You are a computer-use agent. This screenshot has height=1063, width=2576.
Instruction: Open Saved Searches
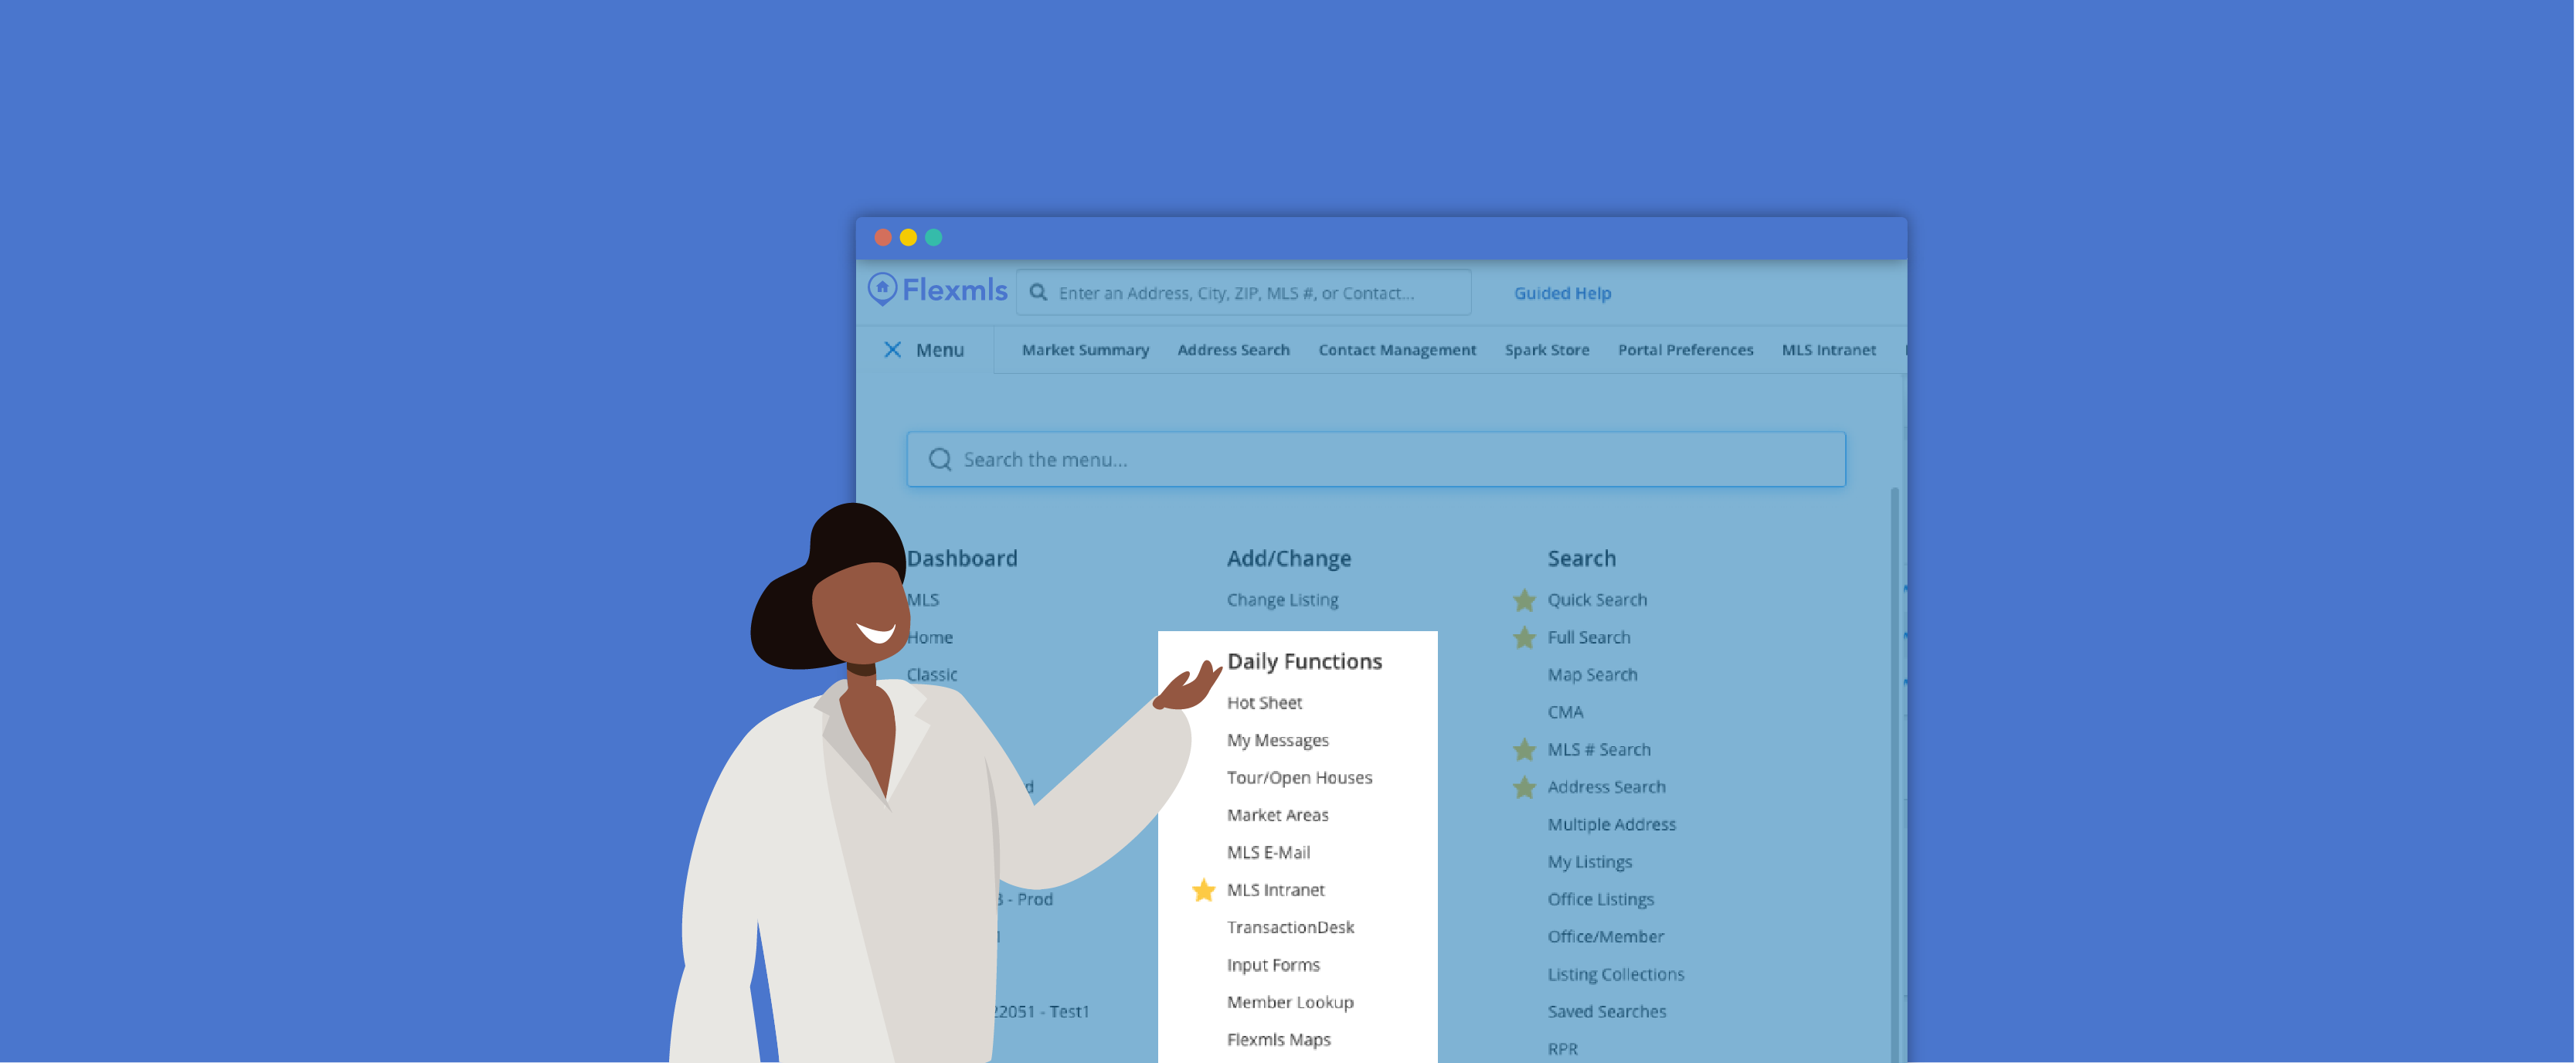point(1606,1011)
